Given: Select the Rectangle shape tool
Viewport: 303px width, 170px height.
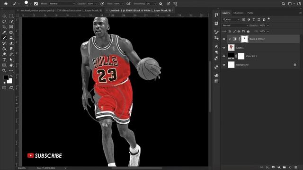Looking at the screenshot, I should point(4,65).
